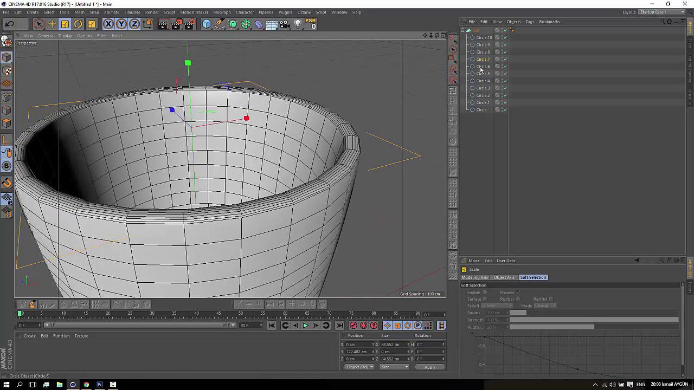Select Circle.3 in the object list
The height and width of the screenshot is (390, 694).
[x=483, y=88]
